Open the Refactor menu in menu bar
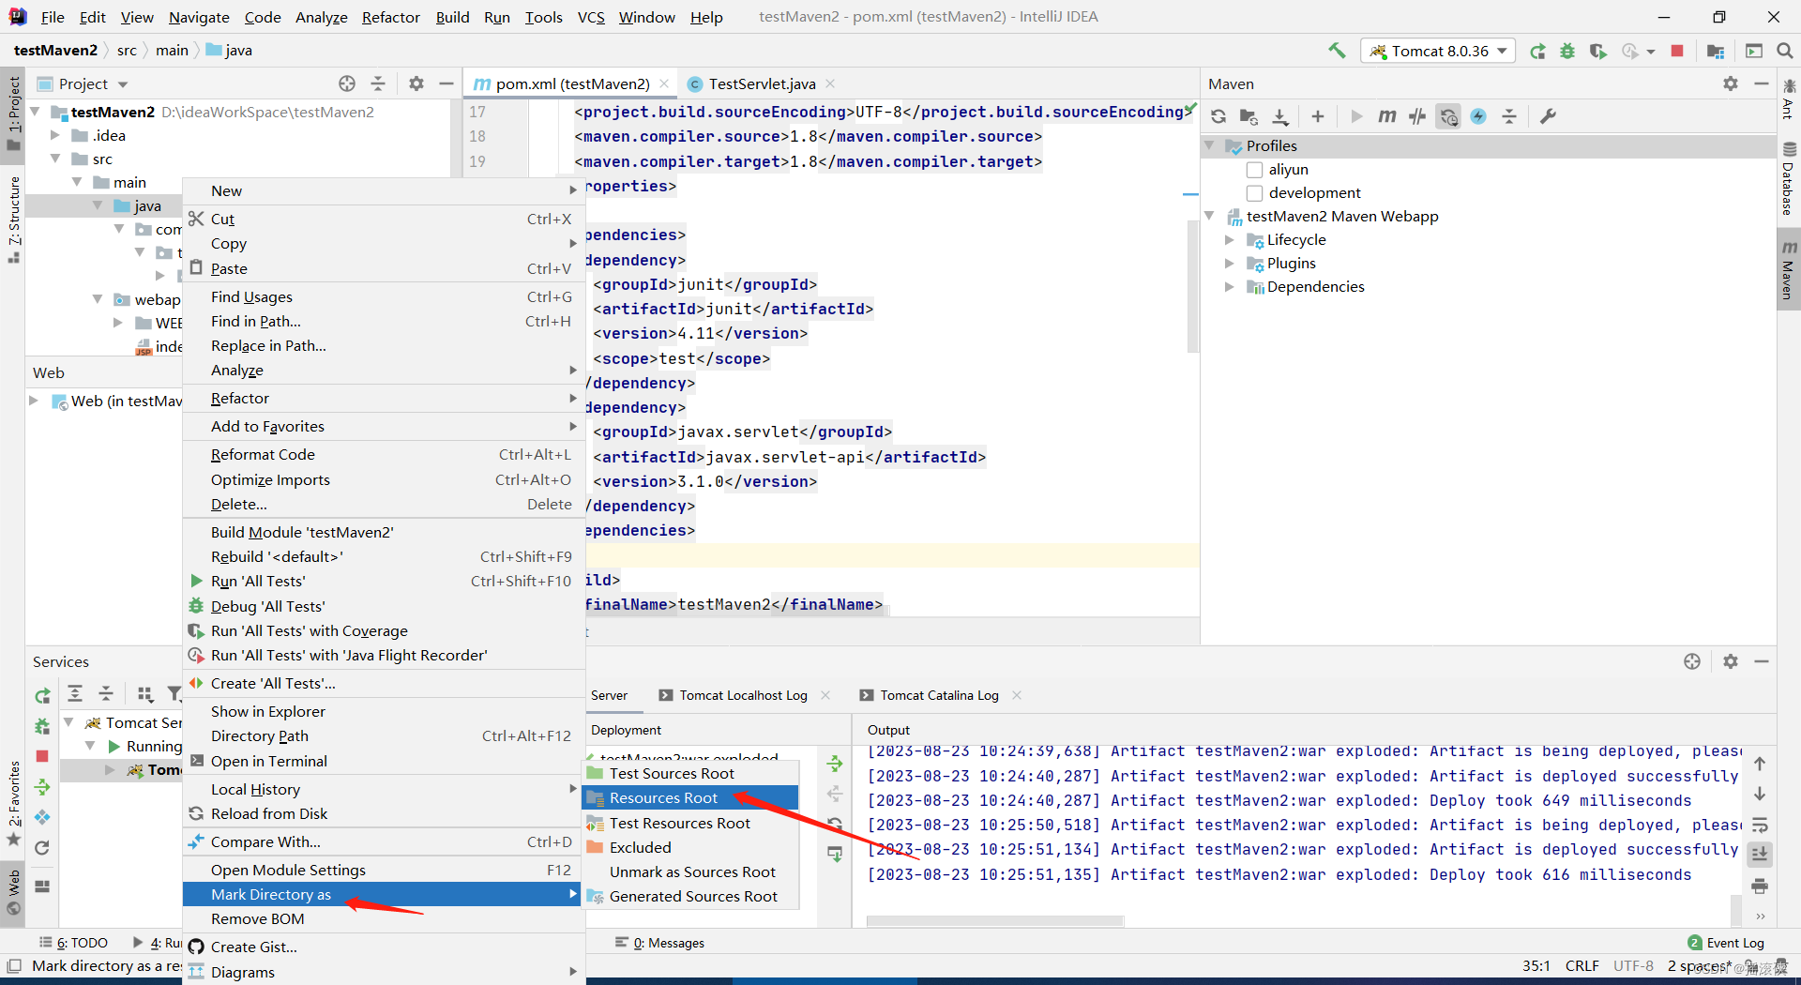 390,17
